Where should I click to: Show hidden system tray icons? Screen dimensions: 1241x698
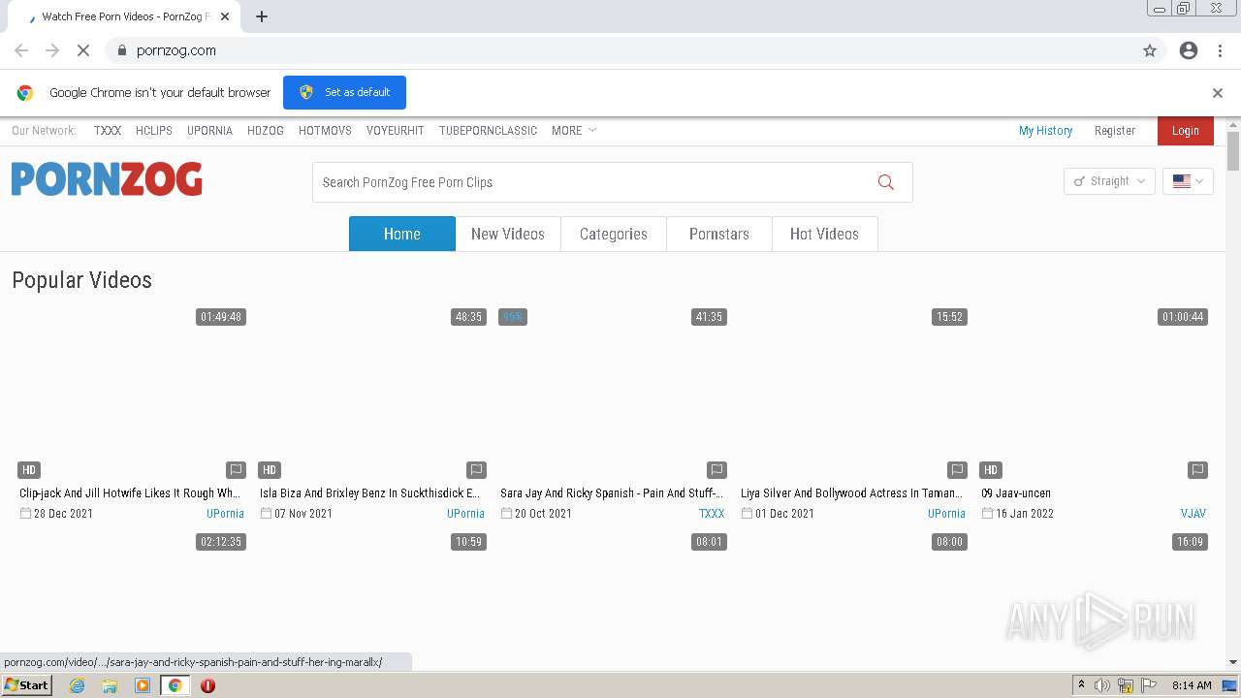(1081, 685)
